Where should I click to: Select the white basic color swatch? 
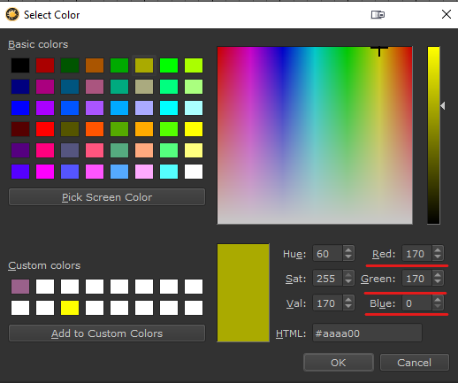[x=194, y=172]
